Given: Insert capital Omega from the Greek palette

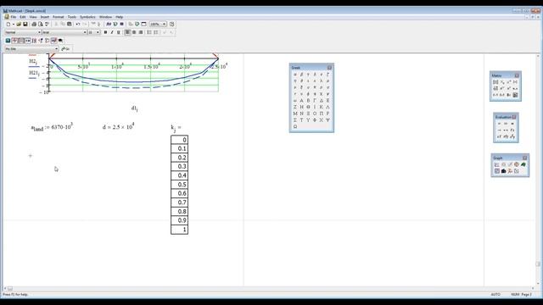Looking at the screenshot, I should 295,126.
